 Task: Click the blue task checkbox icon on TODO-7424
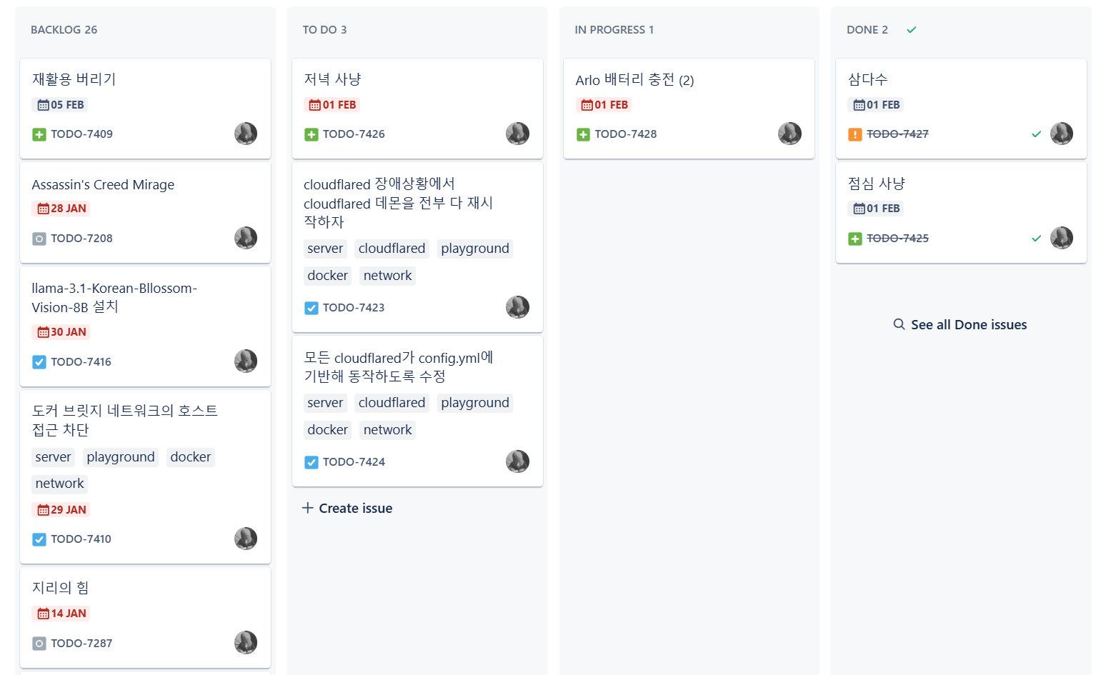point(312,462)
